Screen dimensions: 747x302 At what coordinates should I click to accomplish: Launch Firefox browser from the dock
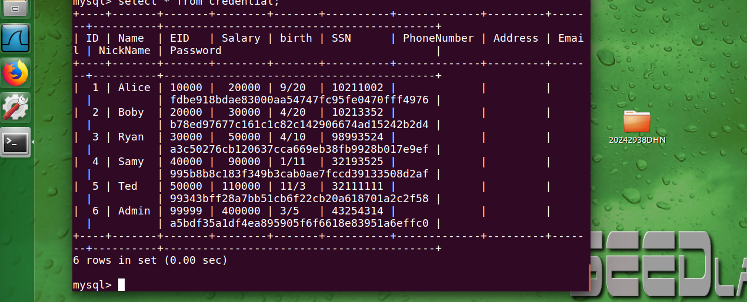pyautogui.click(x=15, y=73)
